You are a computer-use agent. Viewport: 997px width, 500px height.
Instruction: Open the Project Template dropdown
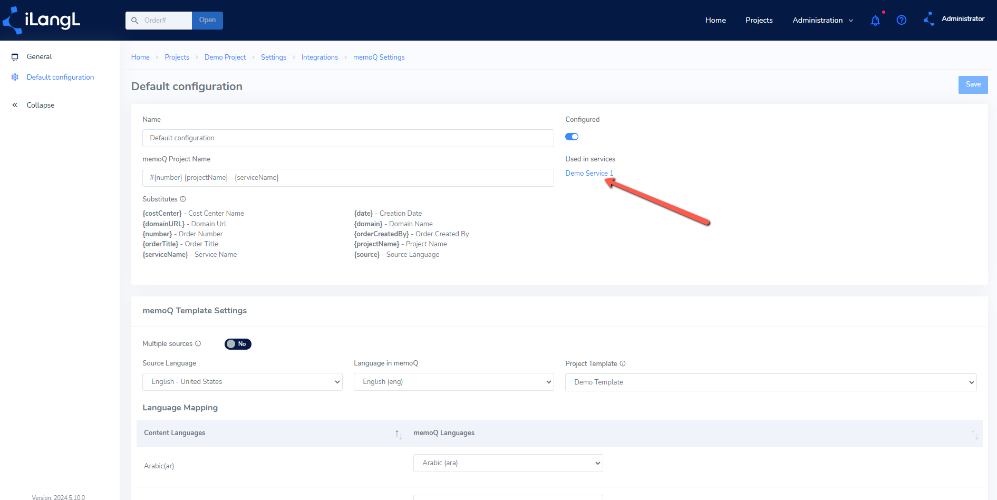point(771,382)
